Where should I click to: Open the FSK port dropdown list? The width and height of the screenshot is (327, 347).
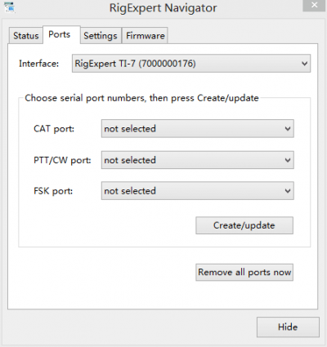pos(198,191)
